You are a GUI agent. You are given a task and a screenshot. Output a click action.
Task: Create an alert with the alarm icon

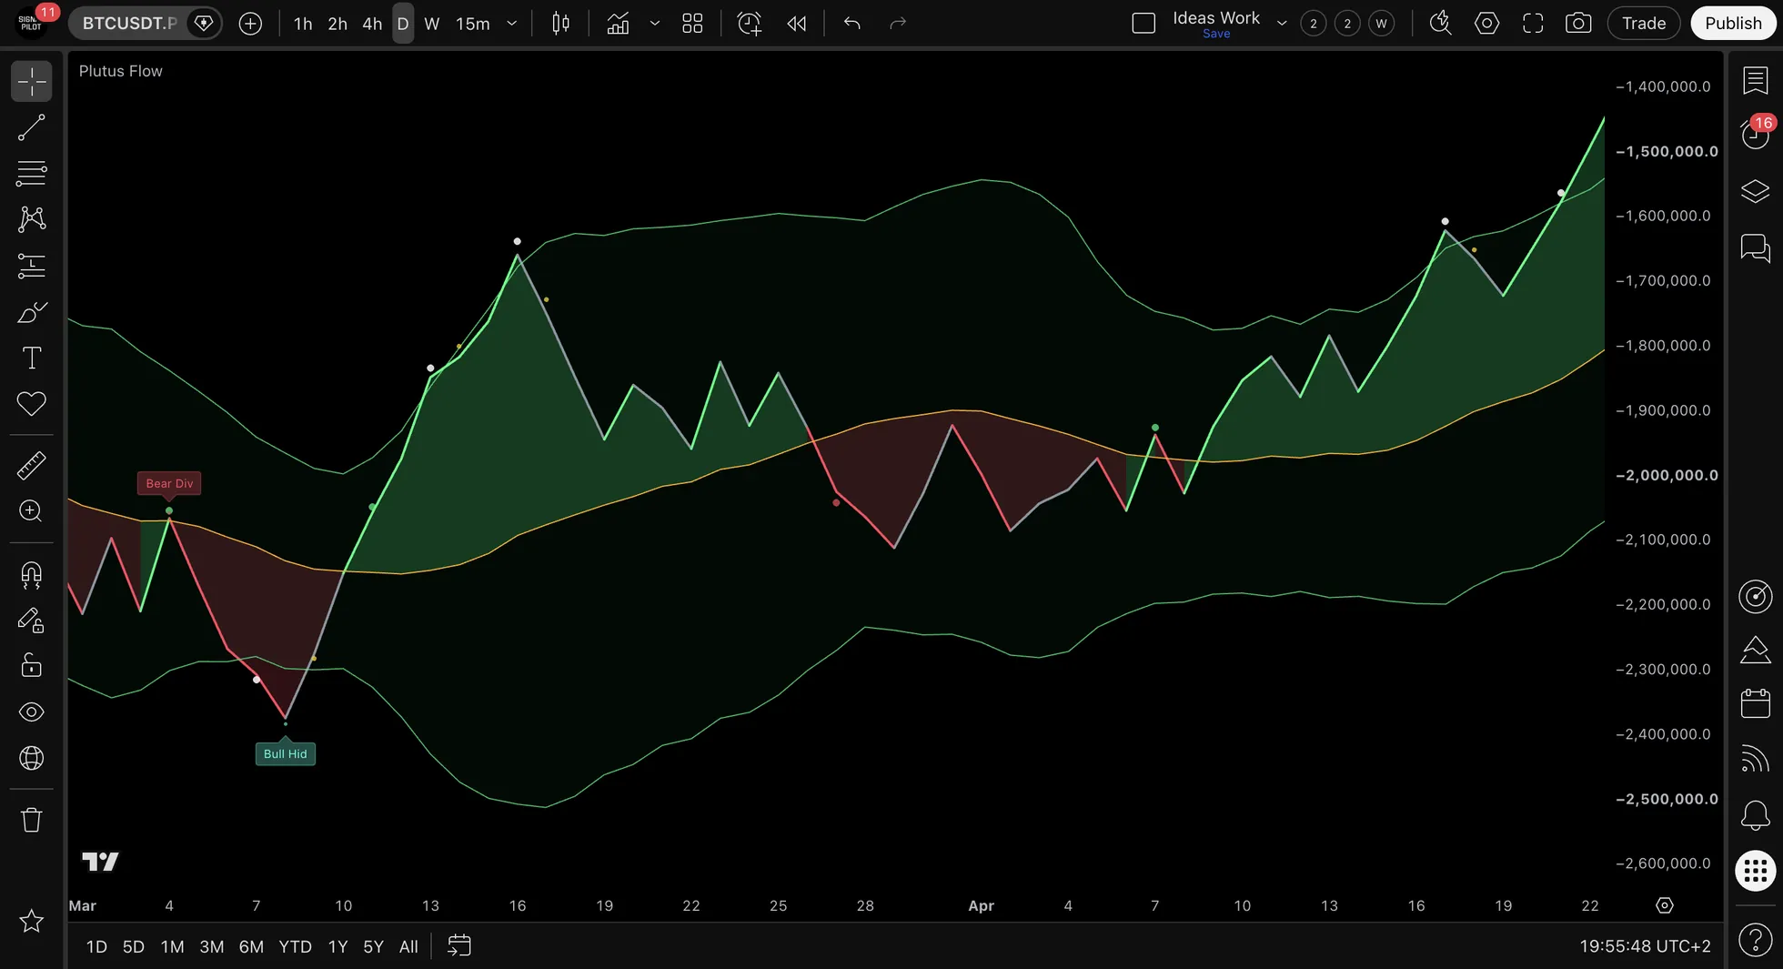(x=749, y=24)
